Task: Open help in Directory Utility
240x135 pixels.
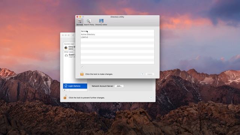Action: point(142,74)
